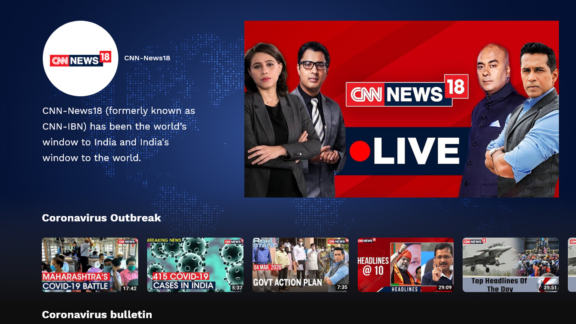Screen dimensions: 576x324
Task: Select the Coronavirus bulletin section heading
Action: point(97,314)
